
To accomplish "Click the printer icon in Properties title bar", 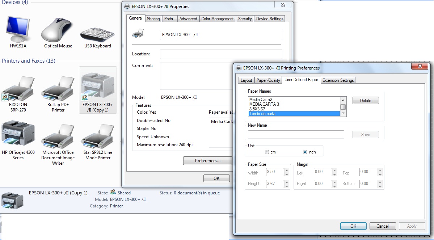I will (x=127, y=7).
